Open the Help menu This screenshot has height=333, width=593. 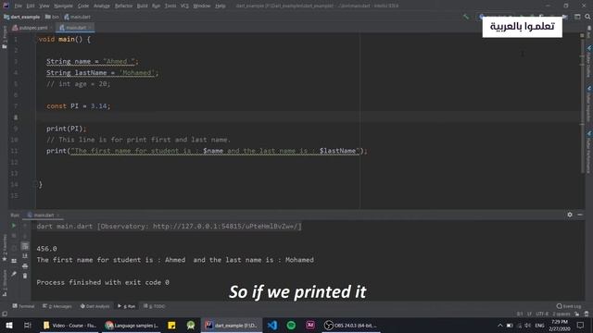[221, 6]
